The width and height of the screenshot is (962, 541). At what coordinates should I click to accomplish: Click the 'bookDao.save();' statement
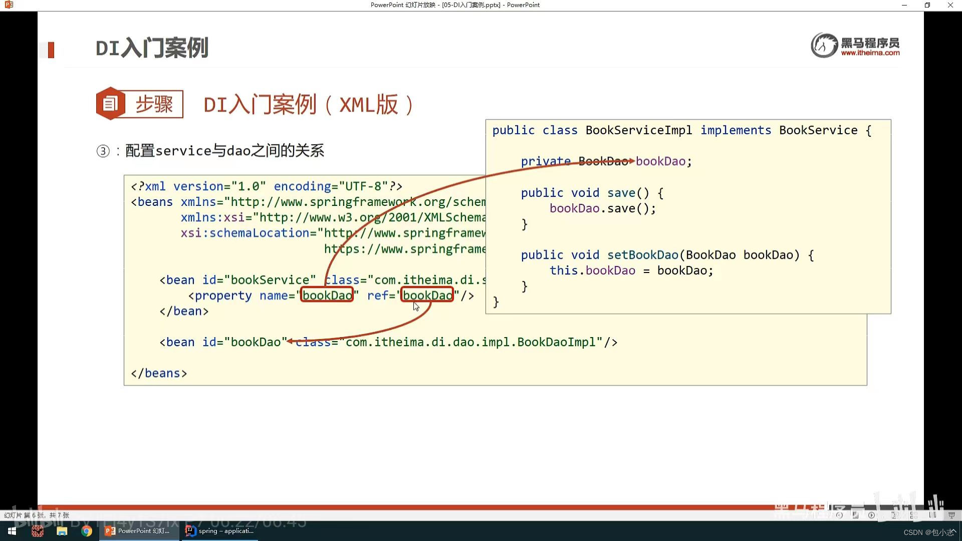click(x=603, y=208)
